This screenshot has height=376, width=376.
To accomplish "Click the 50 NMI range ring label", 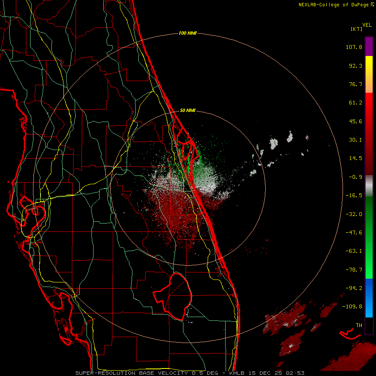I will tap(188, 111).
